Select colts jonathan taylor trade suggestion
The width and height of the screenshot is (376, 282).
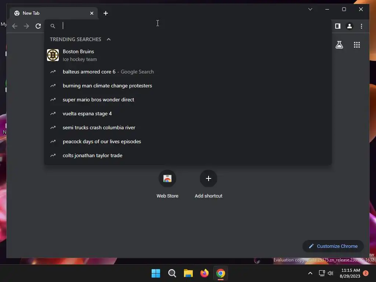tap(188, 155)
